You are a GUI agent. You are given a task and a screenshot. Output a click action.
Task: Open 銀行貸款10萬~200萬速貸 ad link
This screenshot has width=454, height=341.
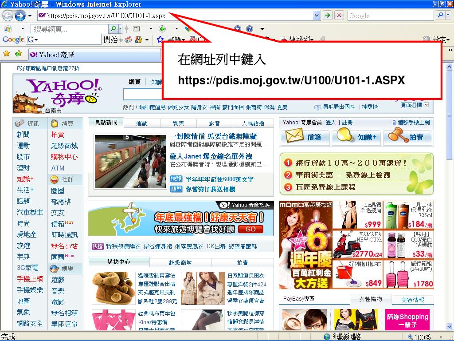351,163
